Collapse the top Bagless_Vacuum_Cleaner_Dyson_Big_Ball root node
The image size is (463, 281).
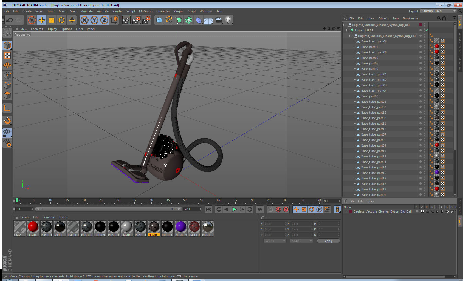(345, 25)
